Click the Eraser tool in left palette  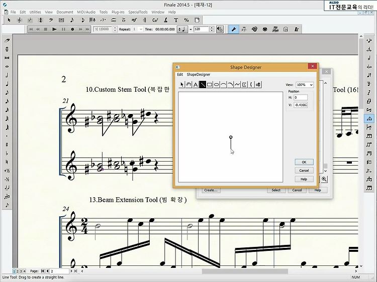(x=7, y=41)
